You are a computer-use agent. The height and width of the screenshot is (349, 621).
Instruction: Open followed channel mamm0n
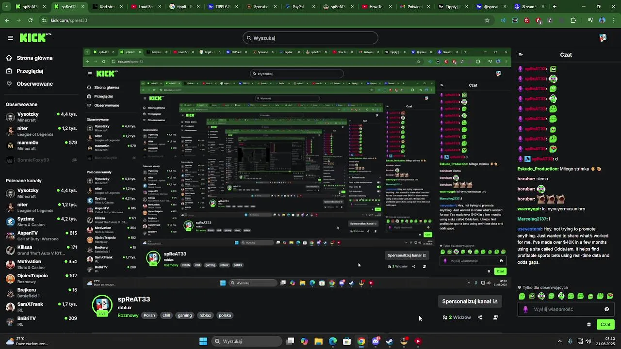pyautogui.click(x=41, y=145)
